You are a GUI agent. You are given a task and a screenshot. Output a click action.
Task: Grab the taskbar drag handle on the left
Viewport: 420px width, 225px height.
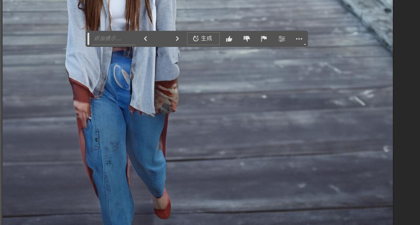pyautogui.click(x=89, y=39)
